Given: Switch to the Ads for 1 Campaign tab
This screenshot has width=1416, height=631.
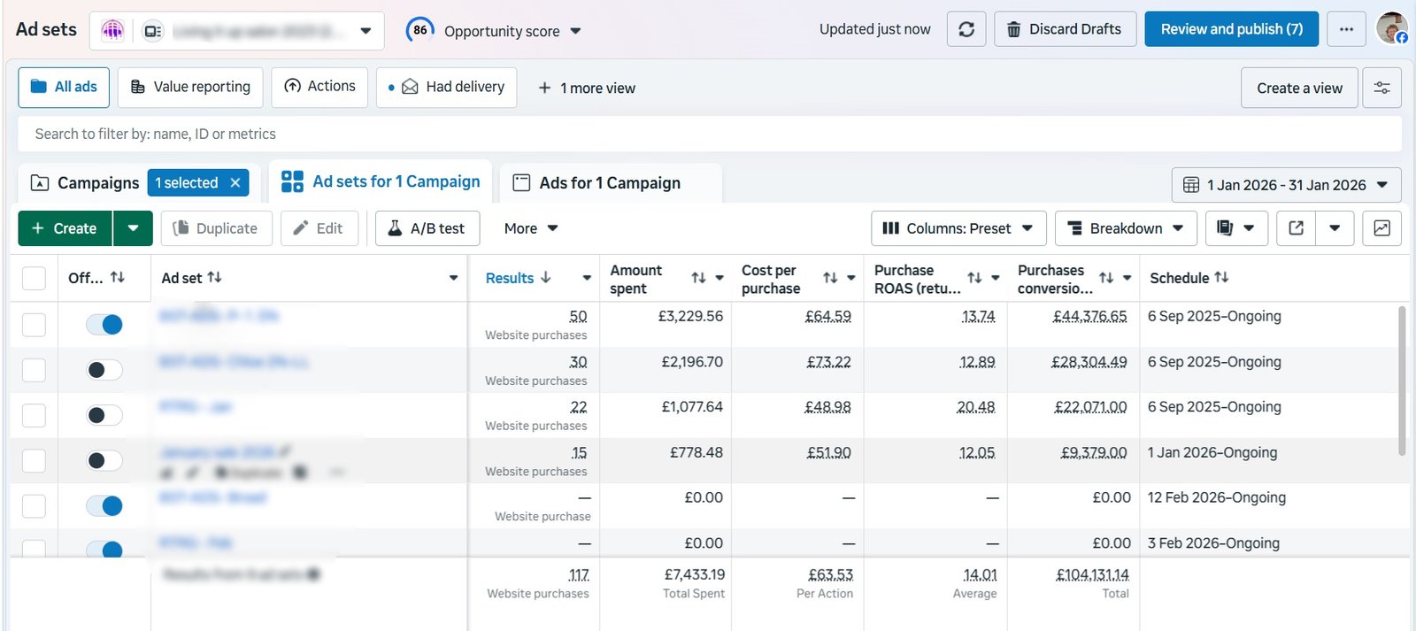Looking at the screenshot, I should (x=610, y=183).
